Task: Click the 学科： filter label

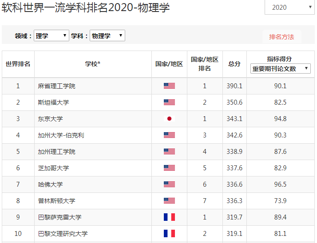Action: 79,36
